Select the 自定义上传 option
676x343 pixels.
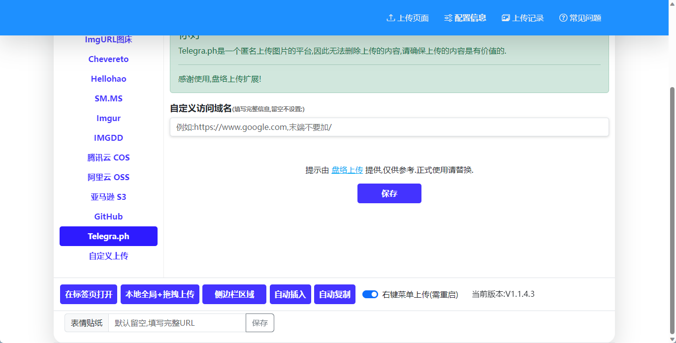(x=108, y=256)
